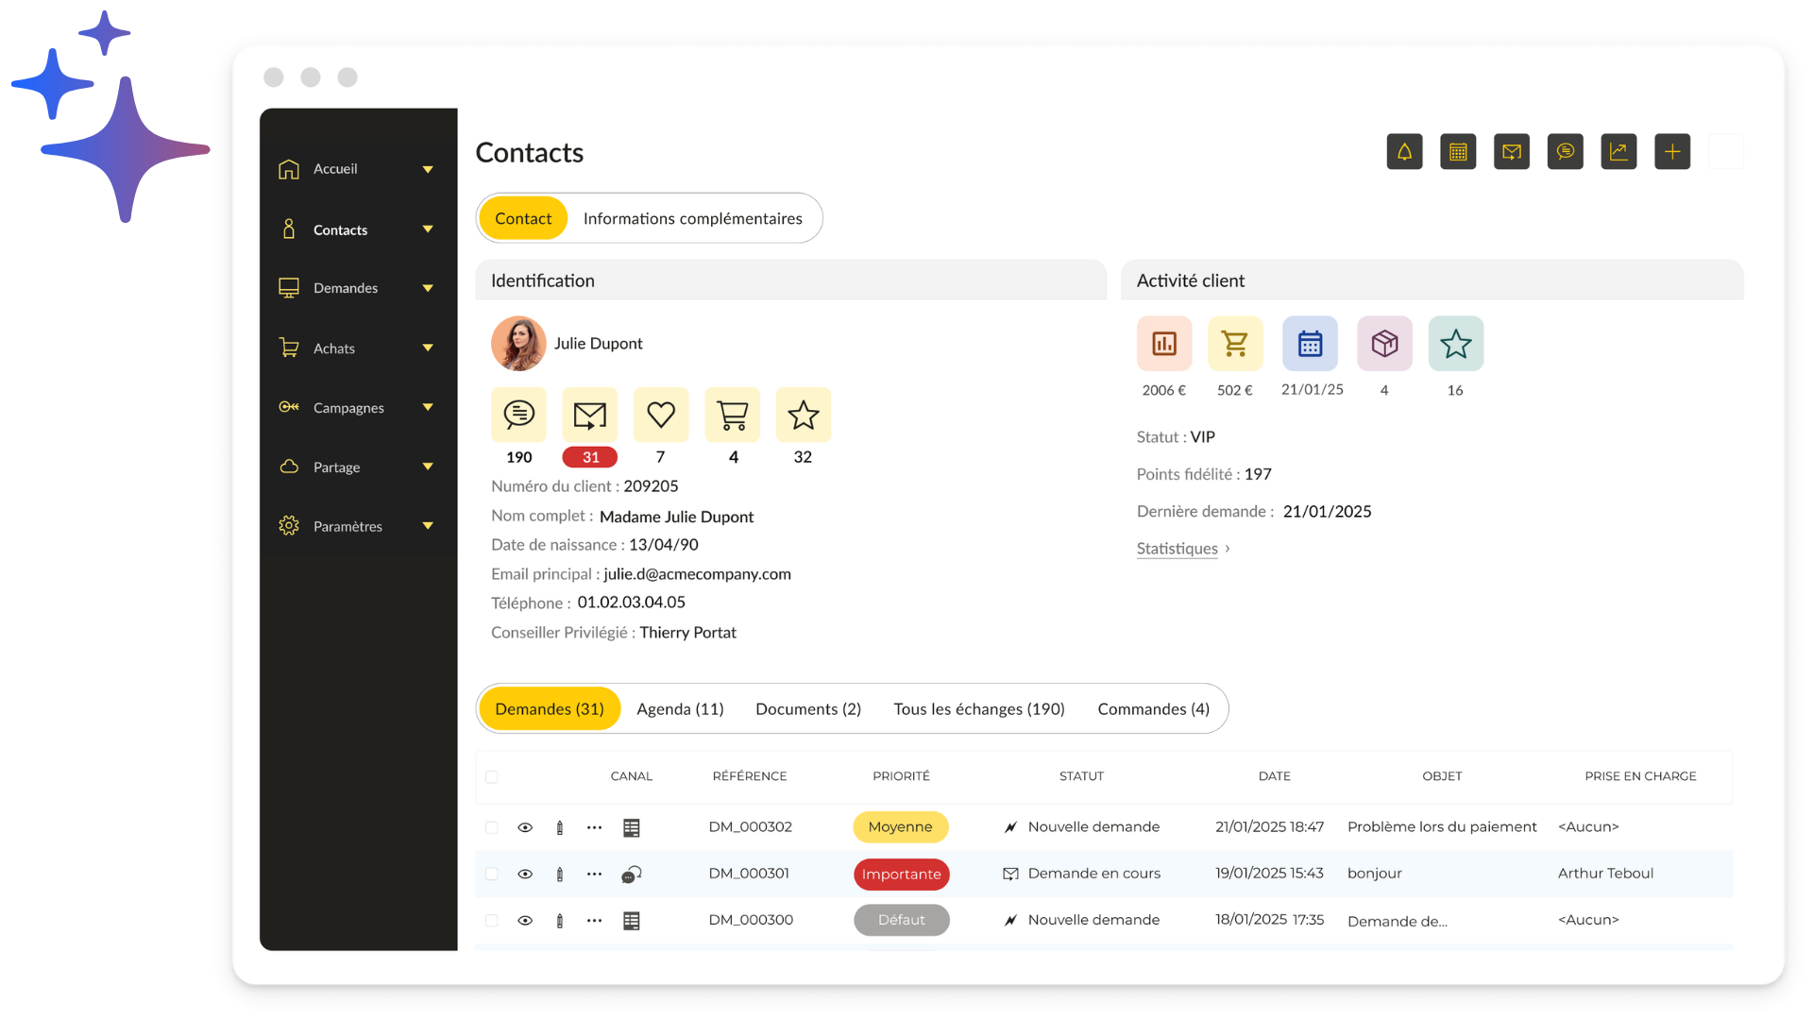Screen dimensions: 1813x1020
Task: Expand the Accueil sidebar menu arrow
Action: [428, 170]
